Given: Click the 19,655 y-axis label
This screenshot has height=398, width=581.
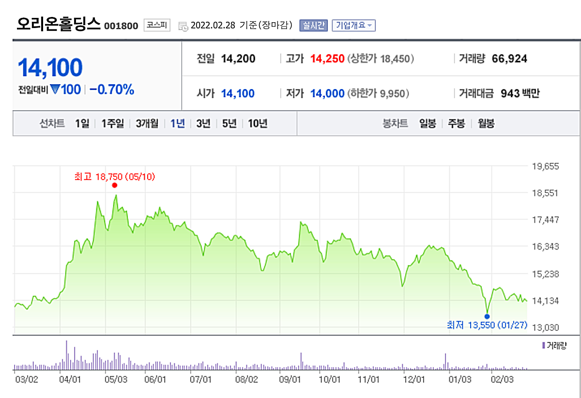Looking at the screenshot, I should click(x=545, y=166).
